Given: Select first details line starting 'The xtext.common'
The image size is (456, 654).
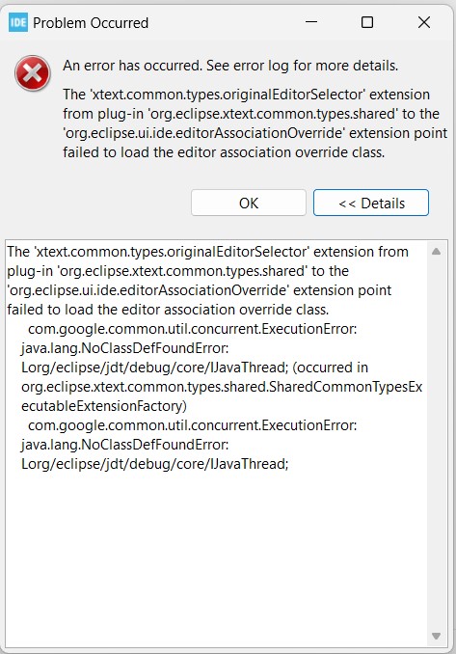Looking at the screenshot, I should click(x=207, y=252).
